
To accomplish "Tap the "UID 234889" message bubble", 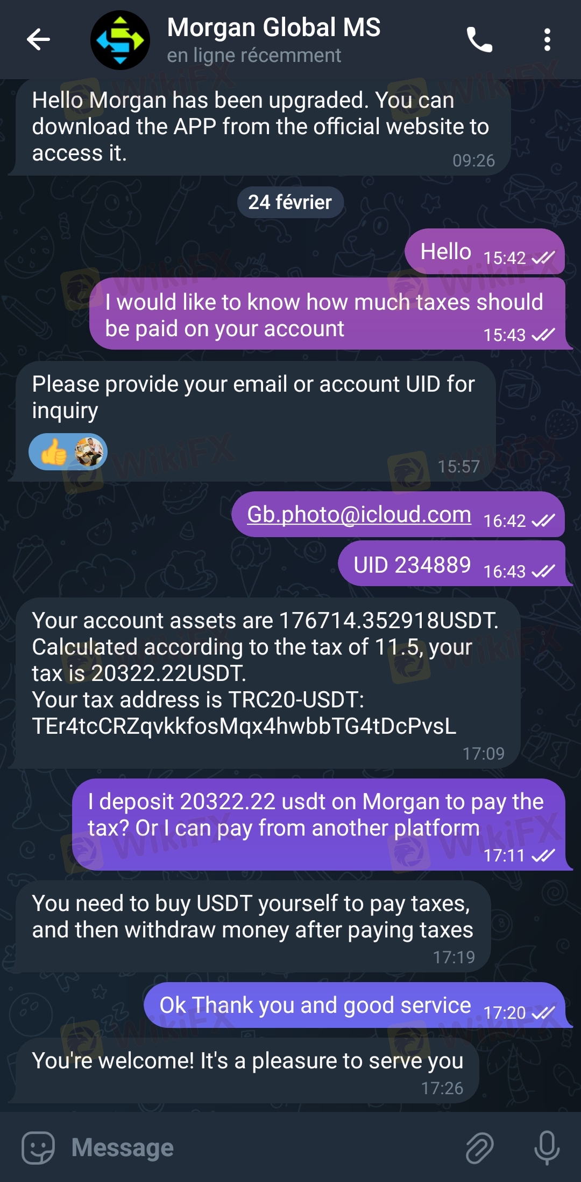I will [412, 565].
